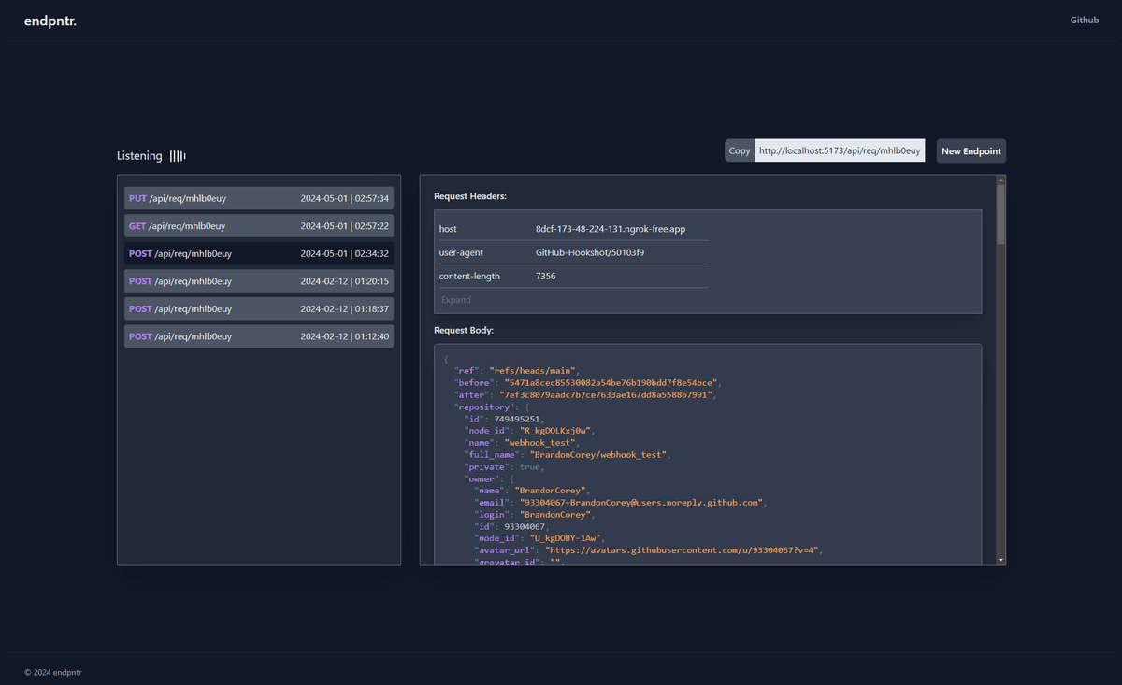This screenshot has width=1122, height=685.
Task: Click the details panel scrollbar thumb
Action: (x=1000, y=215)
